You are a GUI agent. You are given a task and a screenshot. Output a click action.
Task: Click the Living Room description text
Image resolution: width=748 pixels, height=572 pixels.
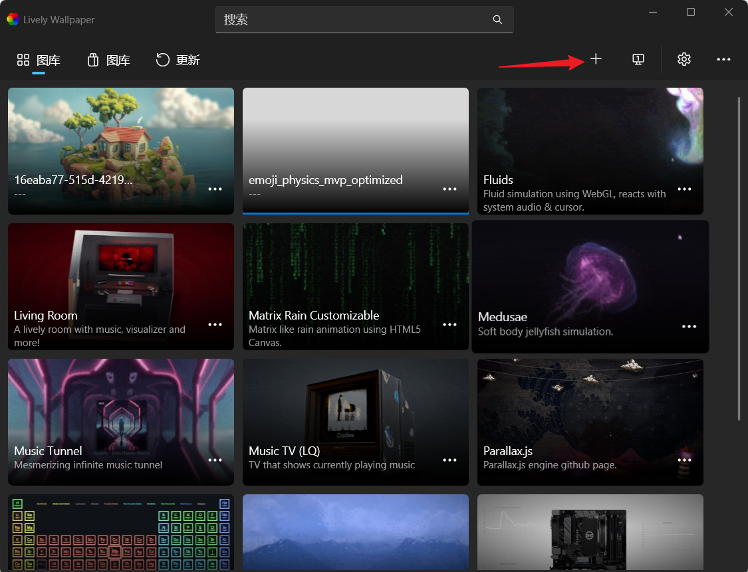tap(100, 336)
